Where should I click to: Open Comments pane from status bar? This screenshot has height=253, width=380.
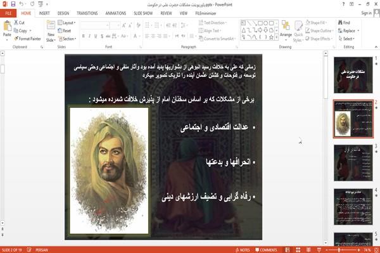pyautogui.click(x=266, y=250)
